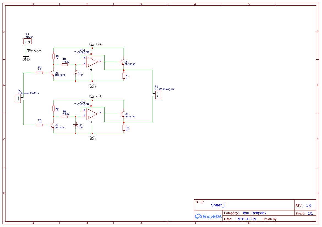Click the 12V VCC label above U1.2
Image resolution: width=322 pixels, height=227 pixels.
coord(95,96)
